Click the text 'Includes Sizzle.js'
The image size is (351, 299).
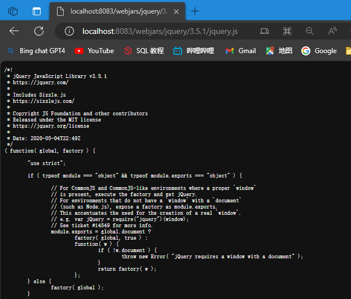pyautogui.click(x=39, y=95)
